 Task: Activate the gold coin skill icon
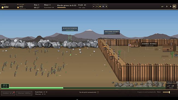(x=100, y=7)
